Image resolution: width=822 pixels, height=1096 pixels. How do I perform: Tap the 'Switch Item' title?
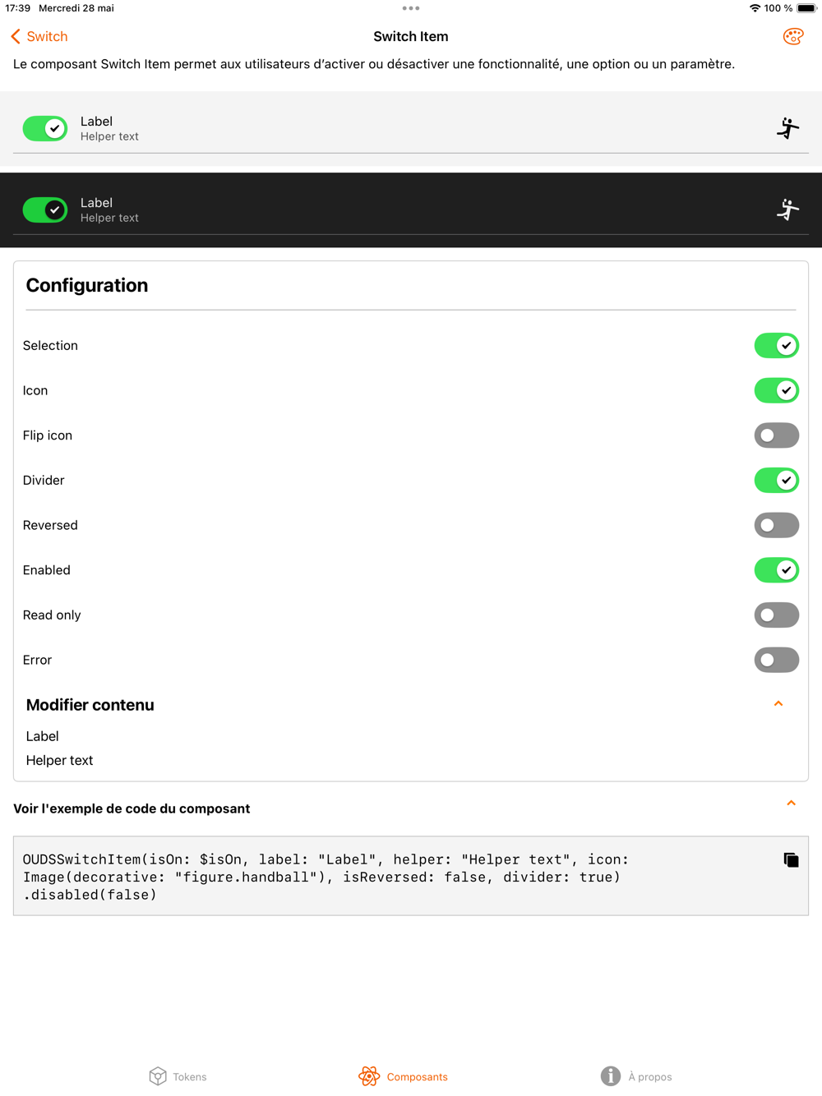[x=411, y=36]
